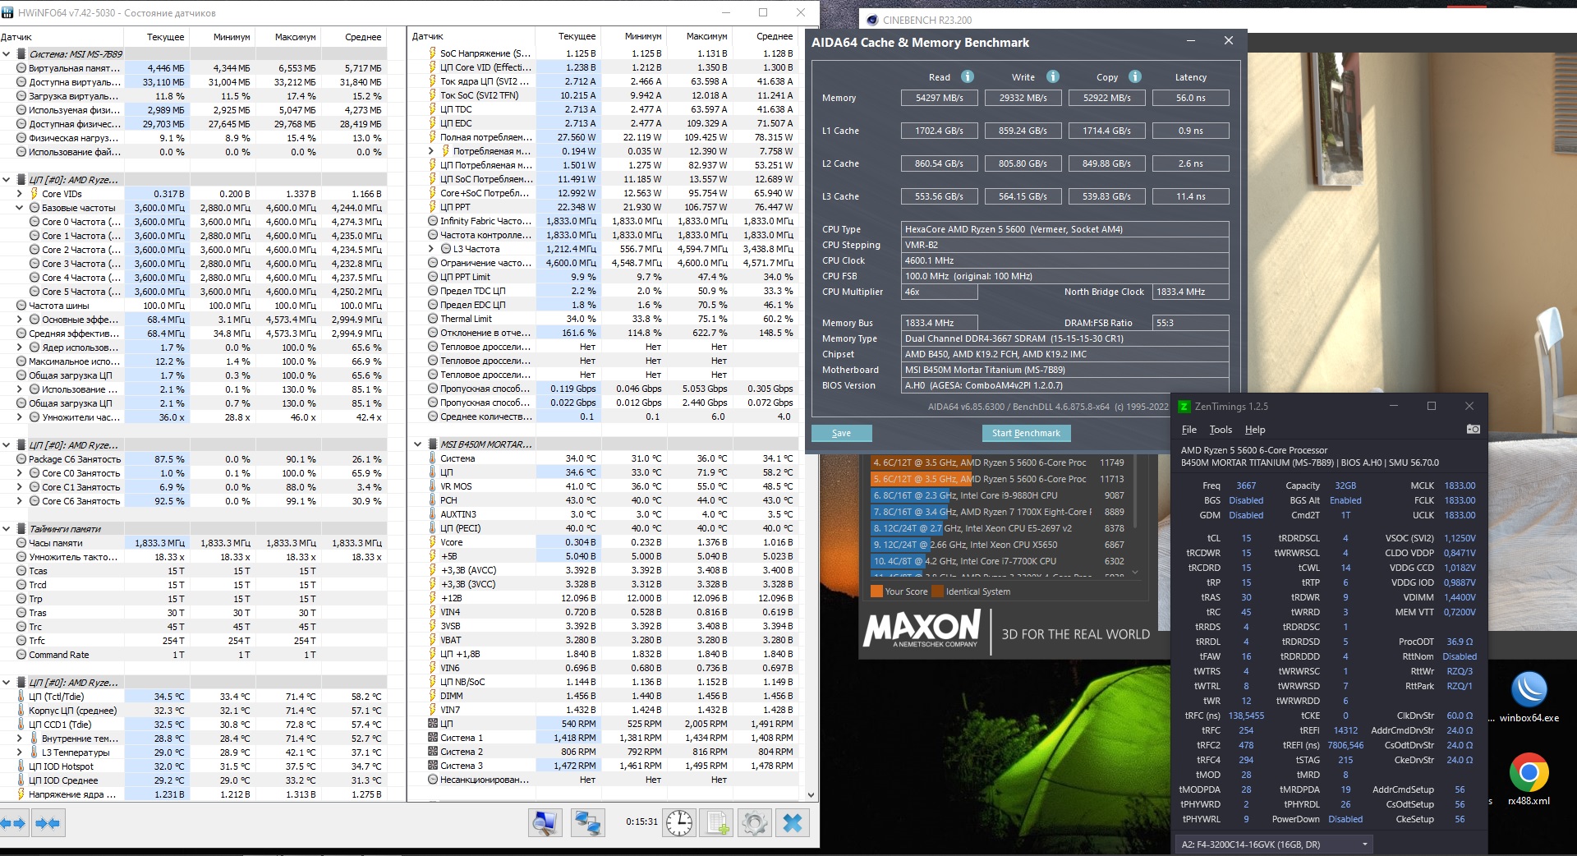The width and height of the screenshot is (1577, 856).
Task: Collapse the Базовые частоты row
Action: click(20, 208)
